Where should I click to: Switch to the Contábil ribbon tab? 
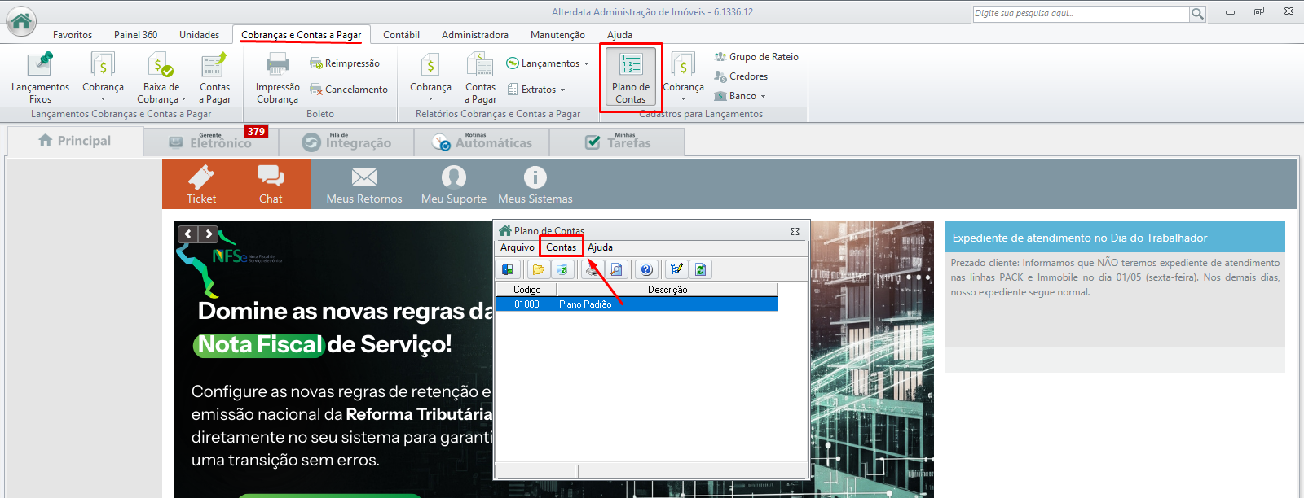(x=402, y=35)
